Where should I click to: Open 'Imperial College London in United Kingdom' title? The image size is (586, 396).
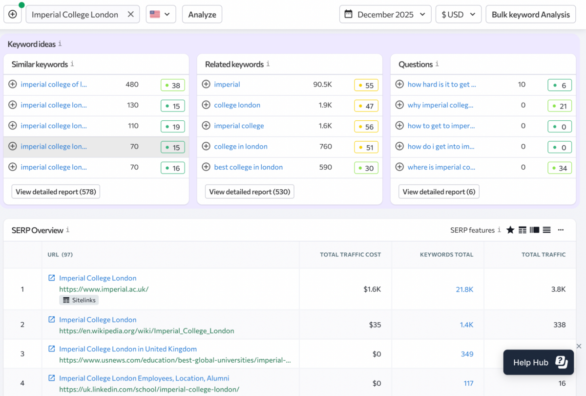coord(128,349)
